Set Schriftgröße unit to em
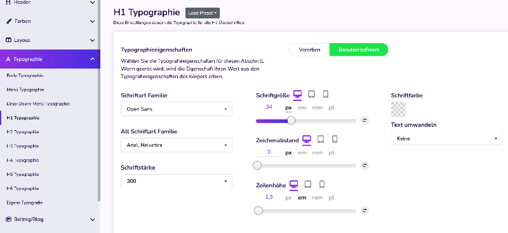 (302, 107)
